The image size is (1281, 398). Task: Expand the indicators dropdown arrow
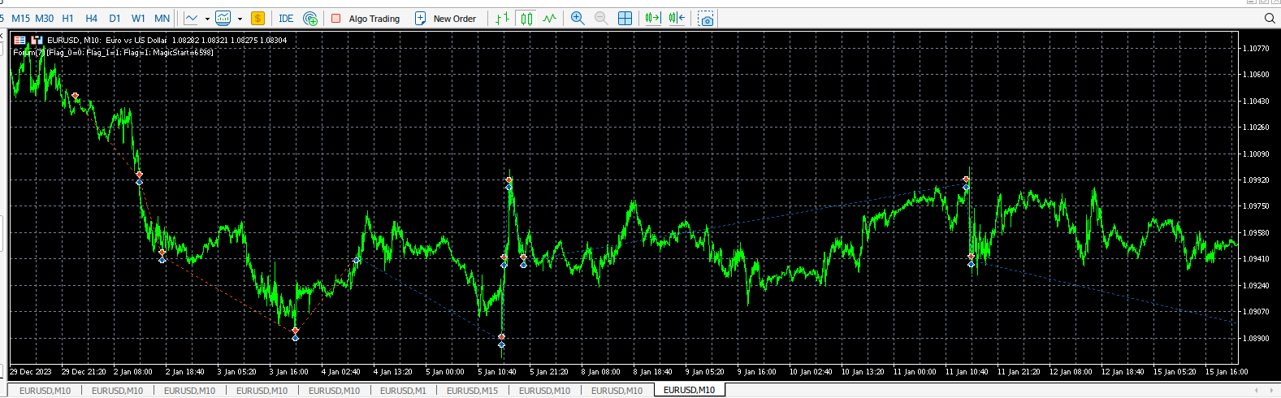tap(240, 18)
